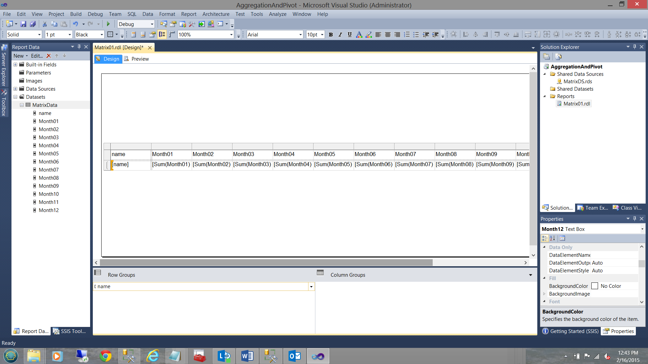Toggle the Ruler display icon
This screenshot has height=364, width=648.
click(x=172, y=34)
